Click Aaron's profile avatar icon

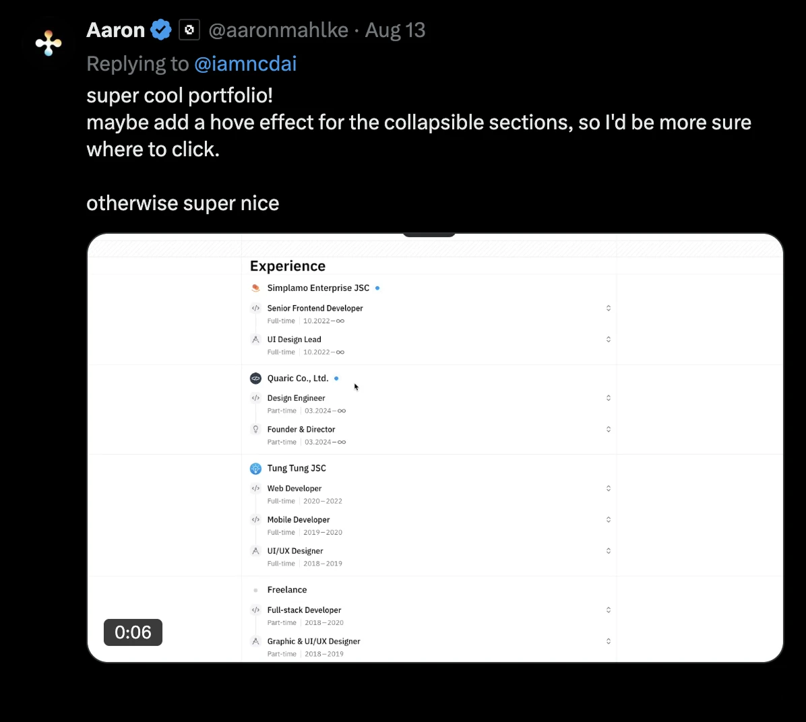[x=49, y=43]
